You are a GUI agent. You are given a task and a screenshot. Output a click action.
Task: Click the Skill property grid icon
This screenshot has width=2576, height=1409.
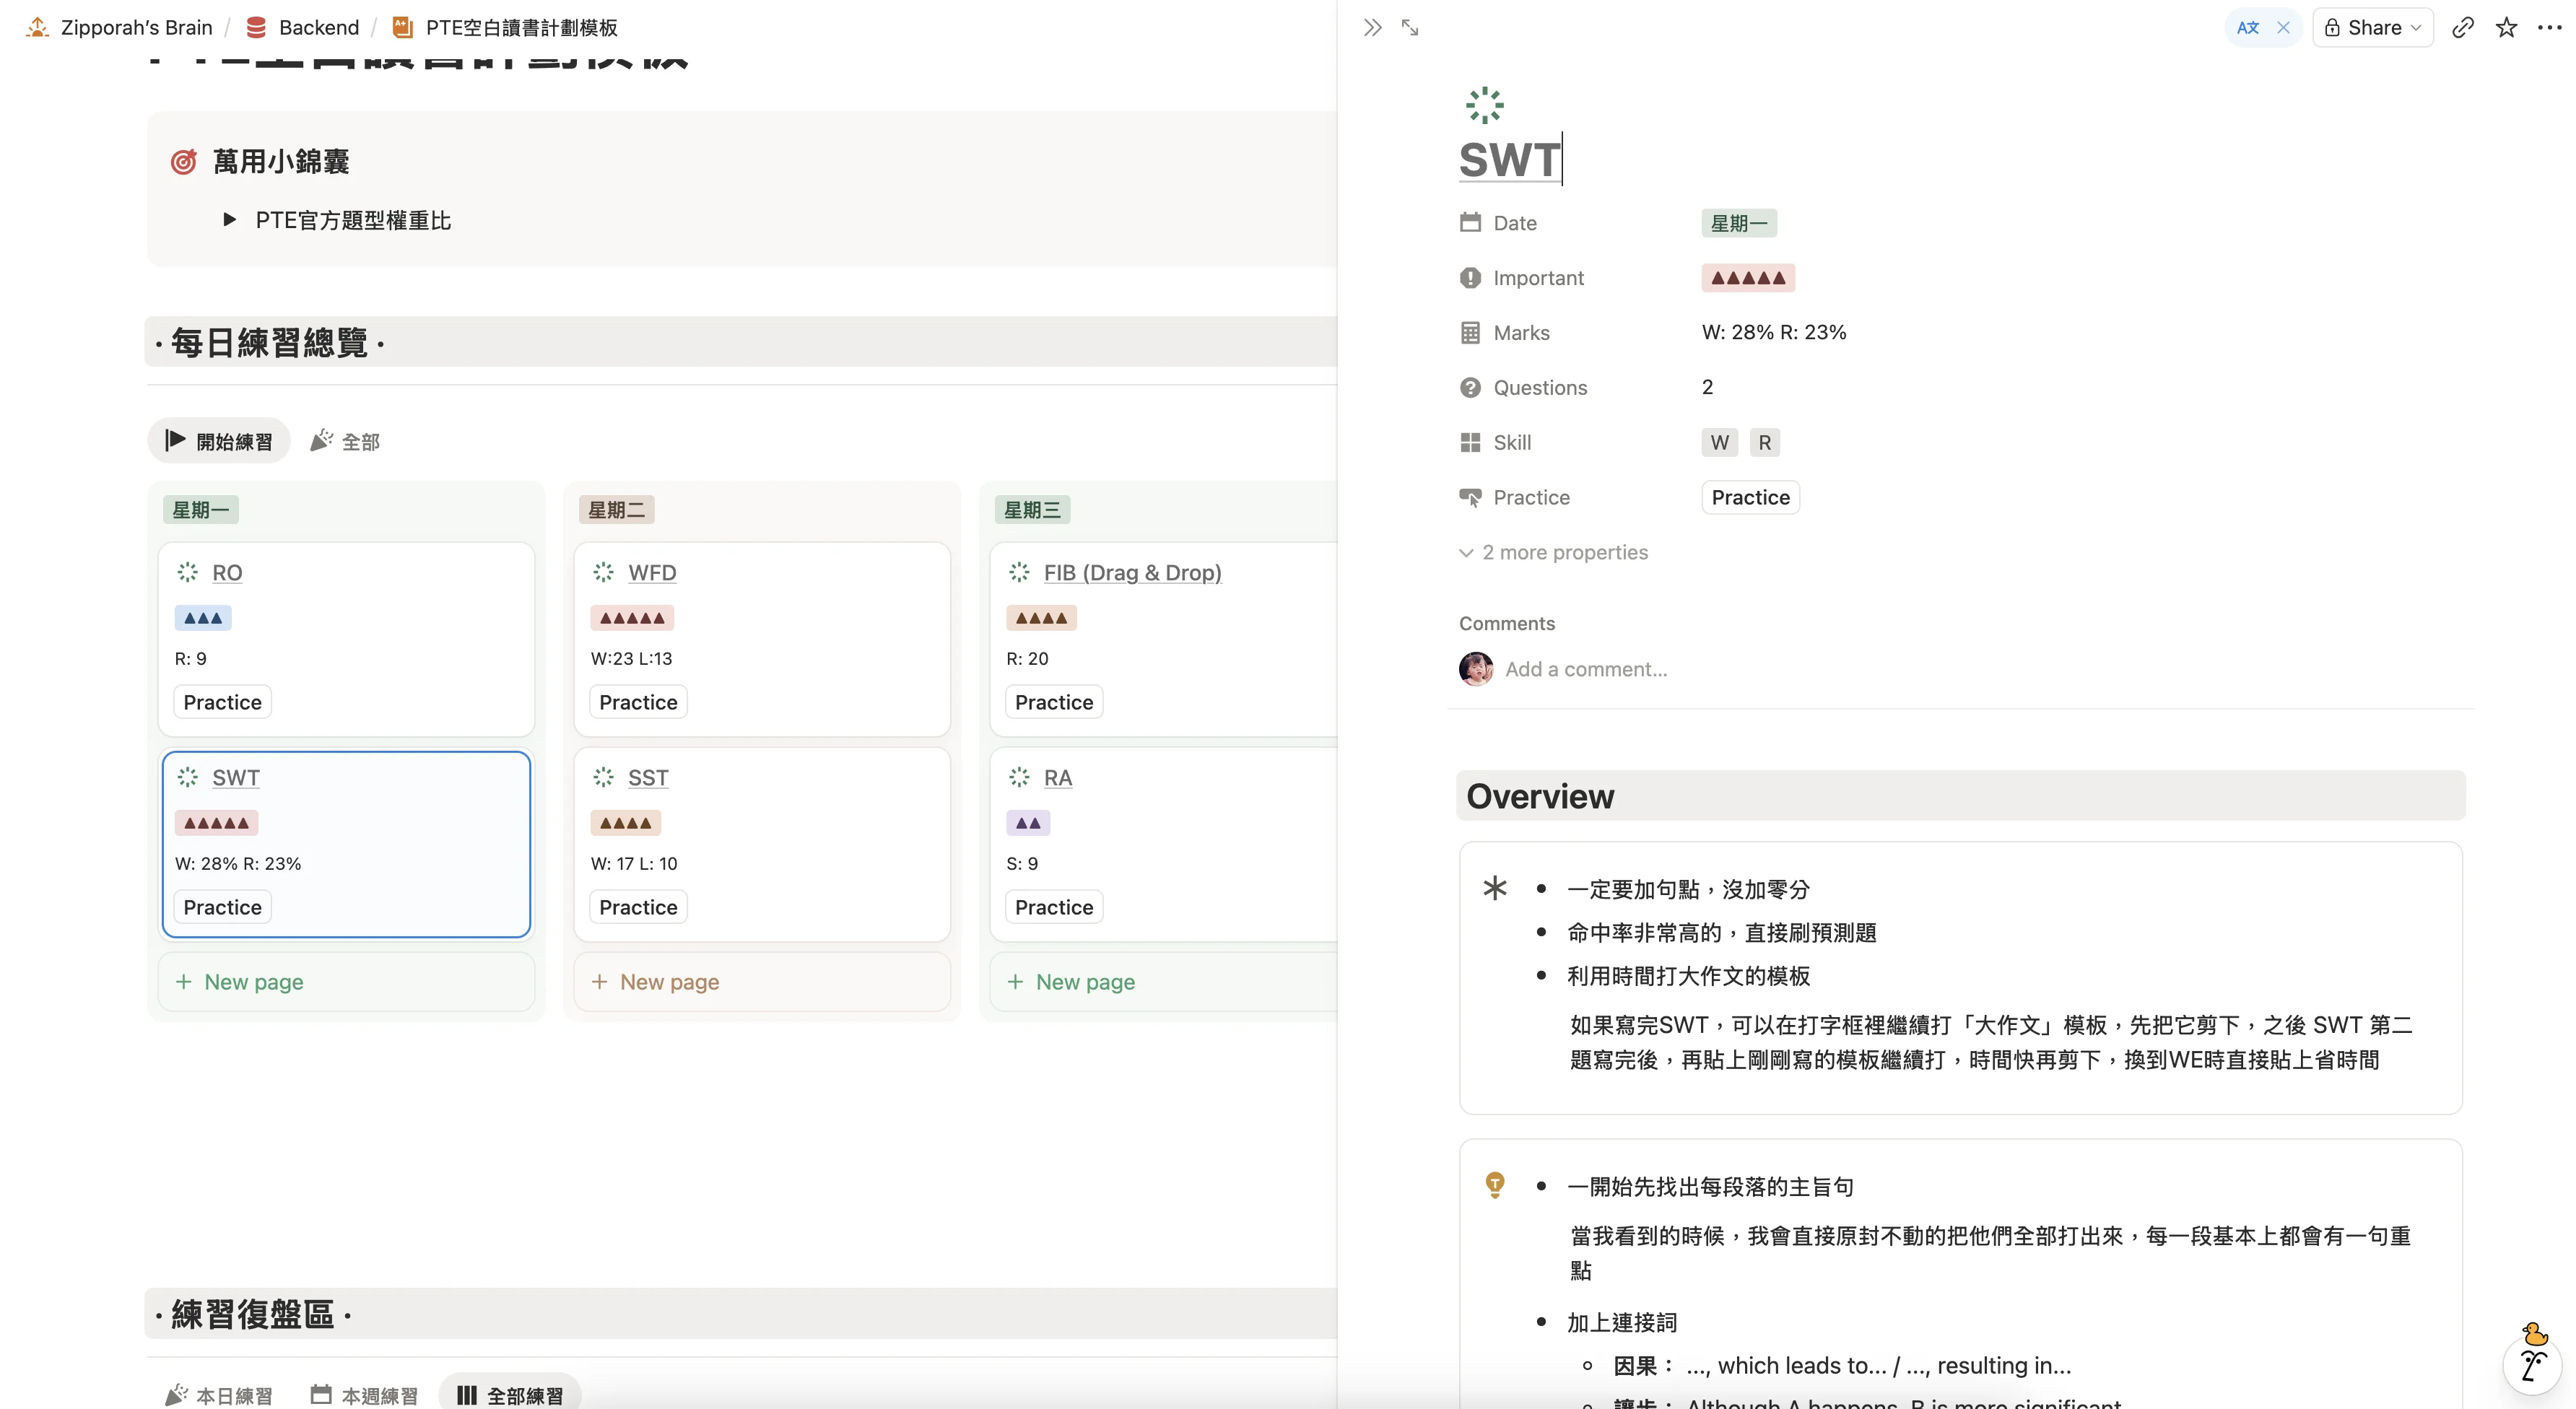1470,443
